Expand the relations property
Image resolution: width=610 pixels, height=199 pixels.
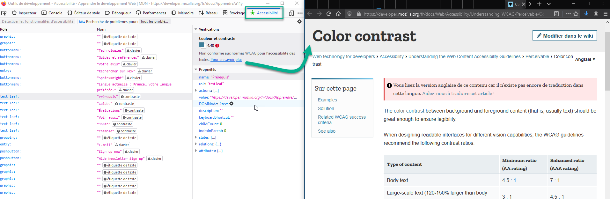point(196,144)
